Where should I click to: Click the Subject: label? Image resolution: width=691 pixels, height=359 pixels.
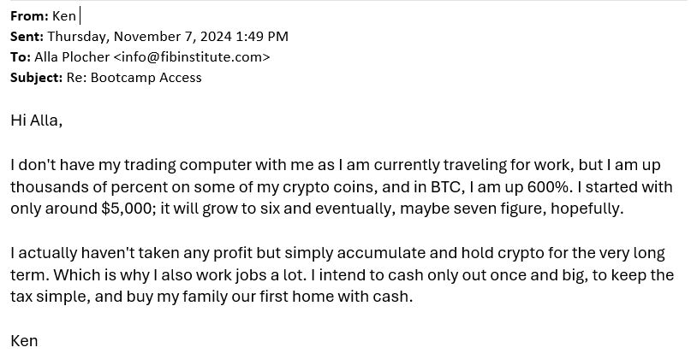[37, 78]
